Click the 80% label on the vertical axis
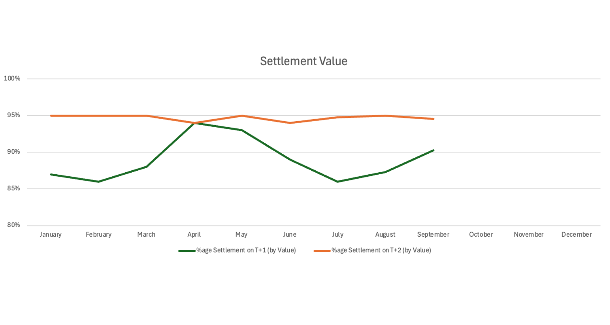 click(14, 225)
